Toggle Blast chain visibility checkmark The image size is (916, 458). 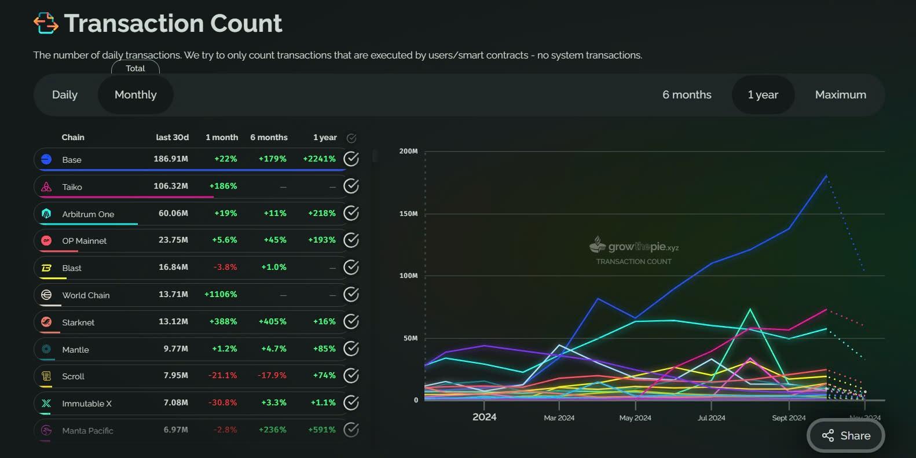351,267
